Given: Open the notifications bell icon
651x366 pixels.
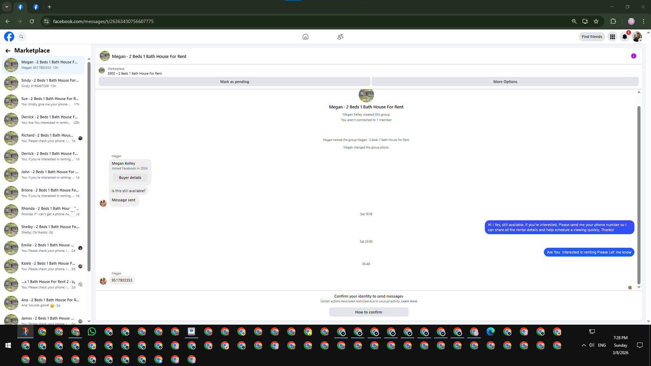Looking at the screenshot, I should click(x=625, y=37).
